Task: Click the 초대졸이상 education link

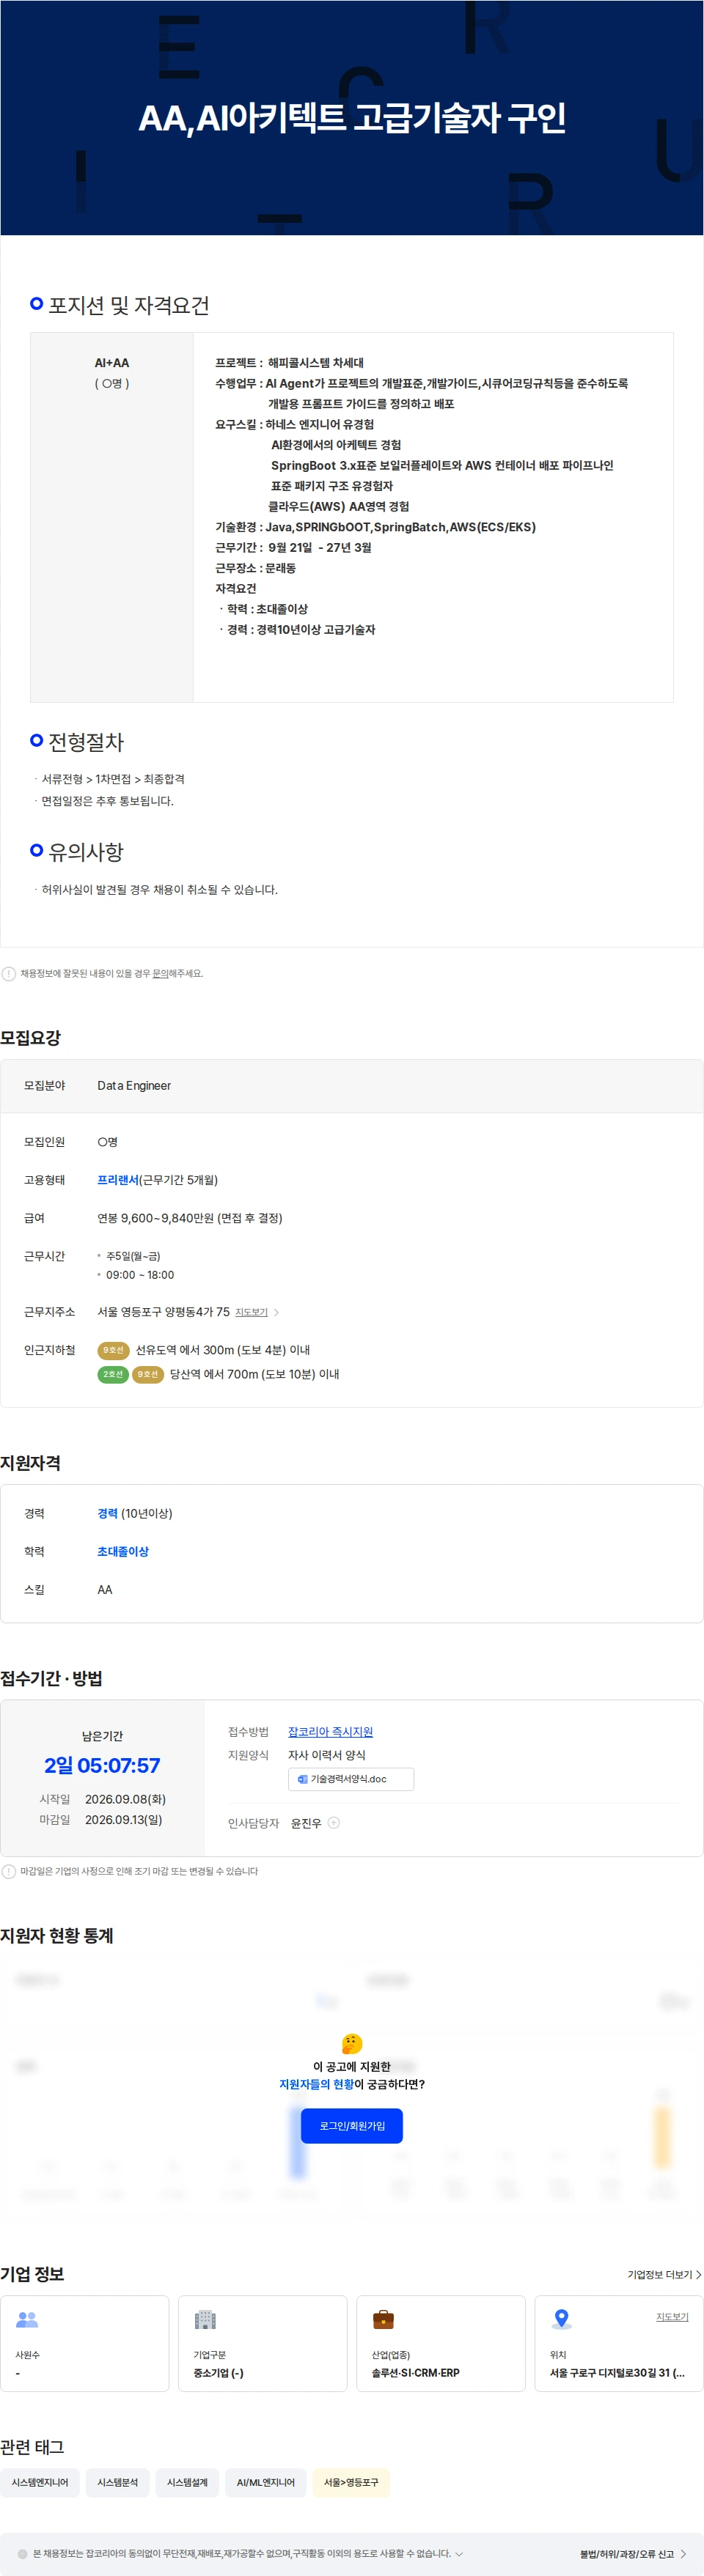Action: pyautogui.click(x=123, y=1551)
